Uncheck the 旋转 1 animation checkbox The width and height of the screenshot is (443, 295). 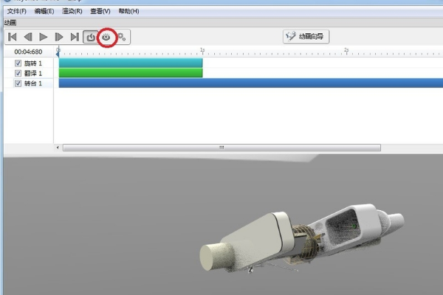18,63
